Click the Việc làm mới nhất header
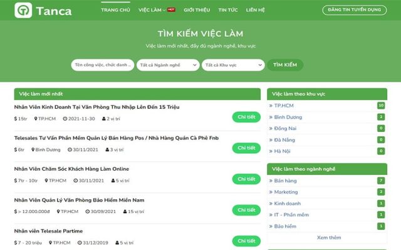Viewport: 401px width, 250px height. coord(137,94)
